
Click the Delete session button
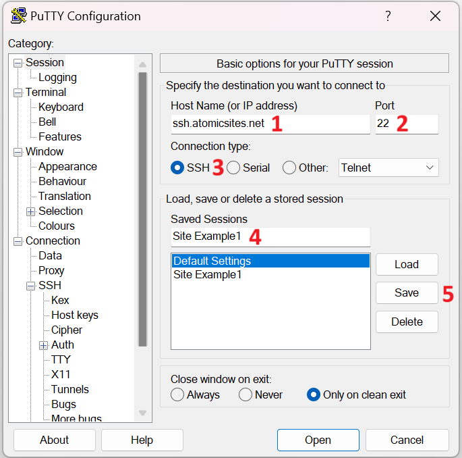407,322
